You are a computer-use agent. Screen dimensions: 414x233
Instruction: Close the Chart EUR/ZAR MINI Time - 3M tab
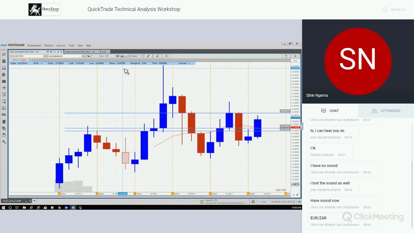point(61,52)
